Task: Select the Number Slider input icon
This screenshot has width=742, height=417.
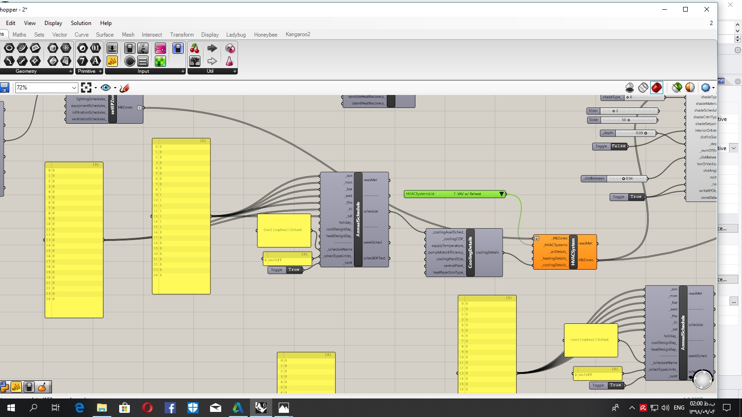Action: [x=112, y=48]
